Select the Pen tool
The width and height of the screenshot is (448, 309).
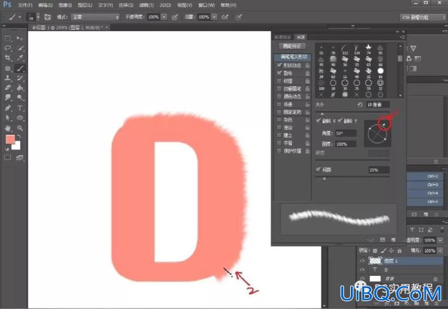tap(8, 107)
